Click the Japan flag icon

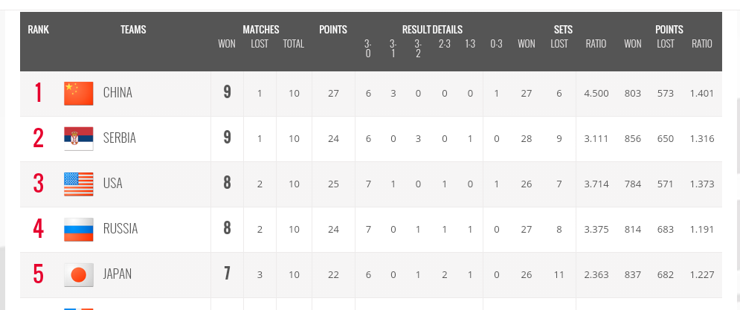pos(79,274)
